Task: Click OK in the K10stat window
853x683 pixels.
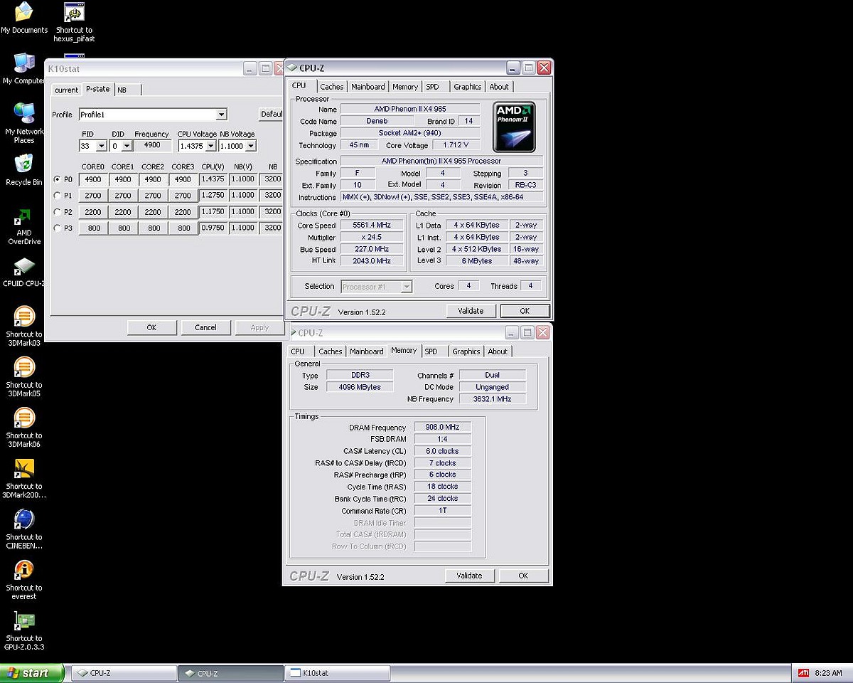Action: 151,327
